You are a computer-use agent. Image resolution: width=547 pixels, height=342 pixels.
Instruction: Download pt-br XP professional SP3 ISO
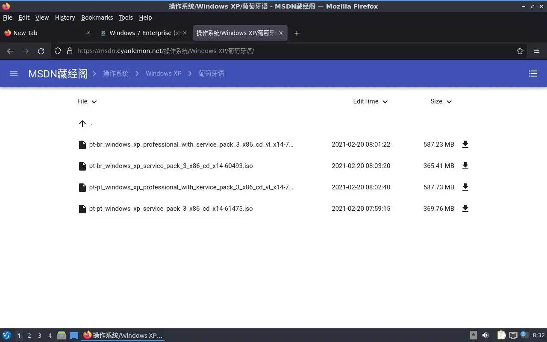[465, 144]
